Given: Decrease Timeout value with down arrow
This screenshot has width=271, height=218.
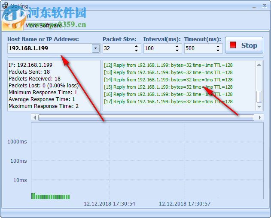Looking at the screenshot, I should (x=218, y=51).
